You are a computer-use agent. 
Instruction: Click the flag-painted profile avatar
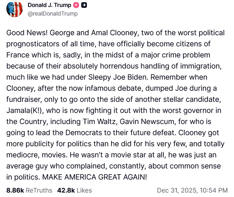click(x=14, y=9)
